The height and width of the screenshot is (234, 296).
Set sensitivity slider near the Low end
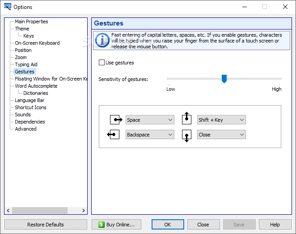coord(170,79)
